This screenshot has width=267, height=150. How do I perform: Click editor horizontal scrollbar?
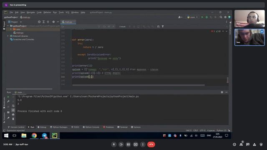(x=139, y=85)
